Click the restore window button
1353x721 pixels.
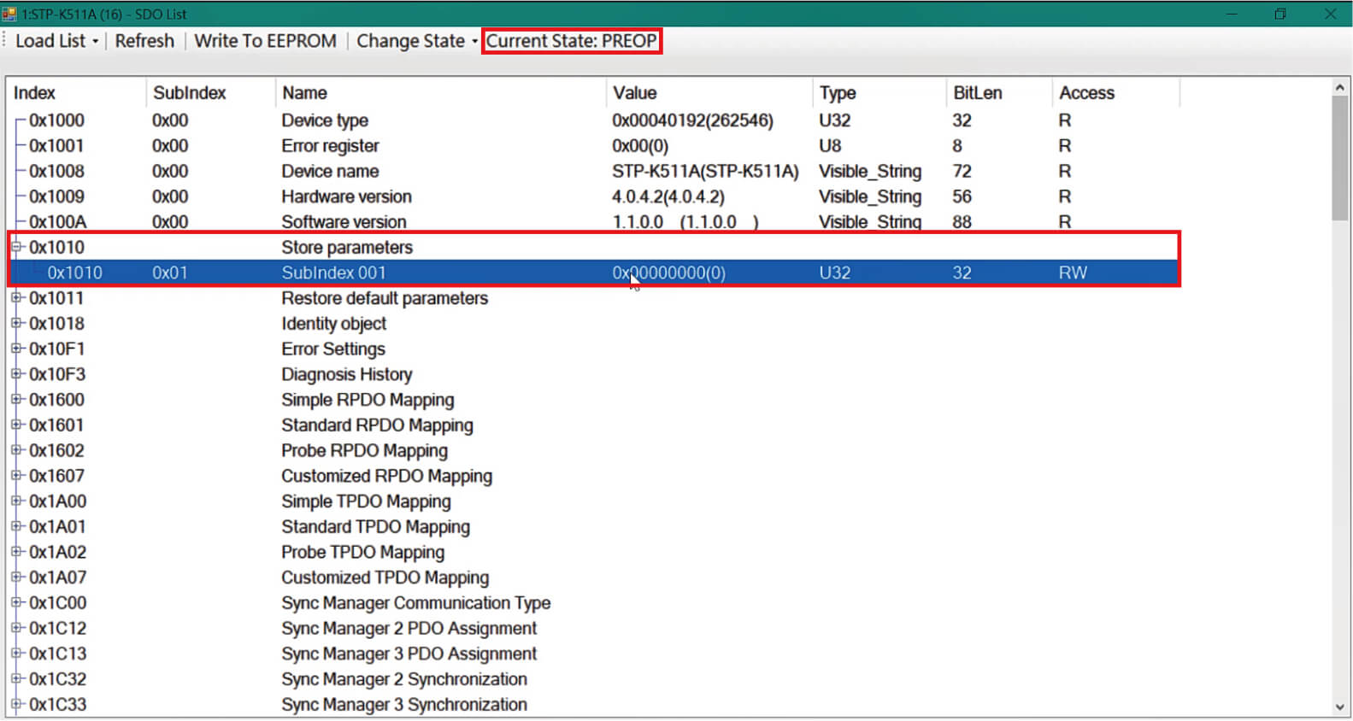point(1279,14)
